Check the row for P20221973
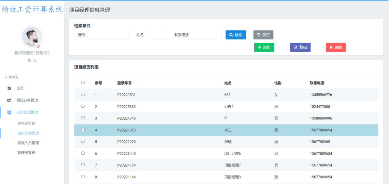The height and width of the screenshot is (184, 389). click(83, 130)
